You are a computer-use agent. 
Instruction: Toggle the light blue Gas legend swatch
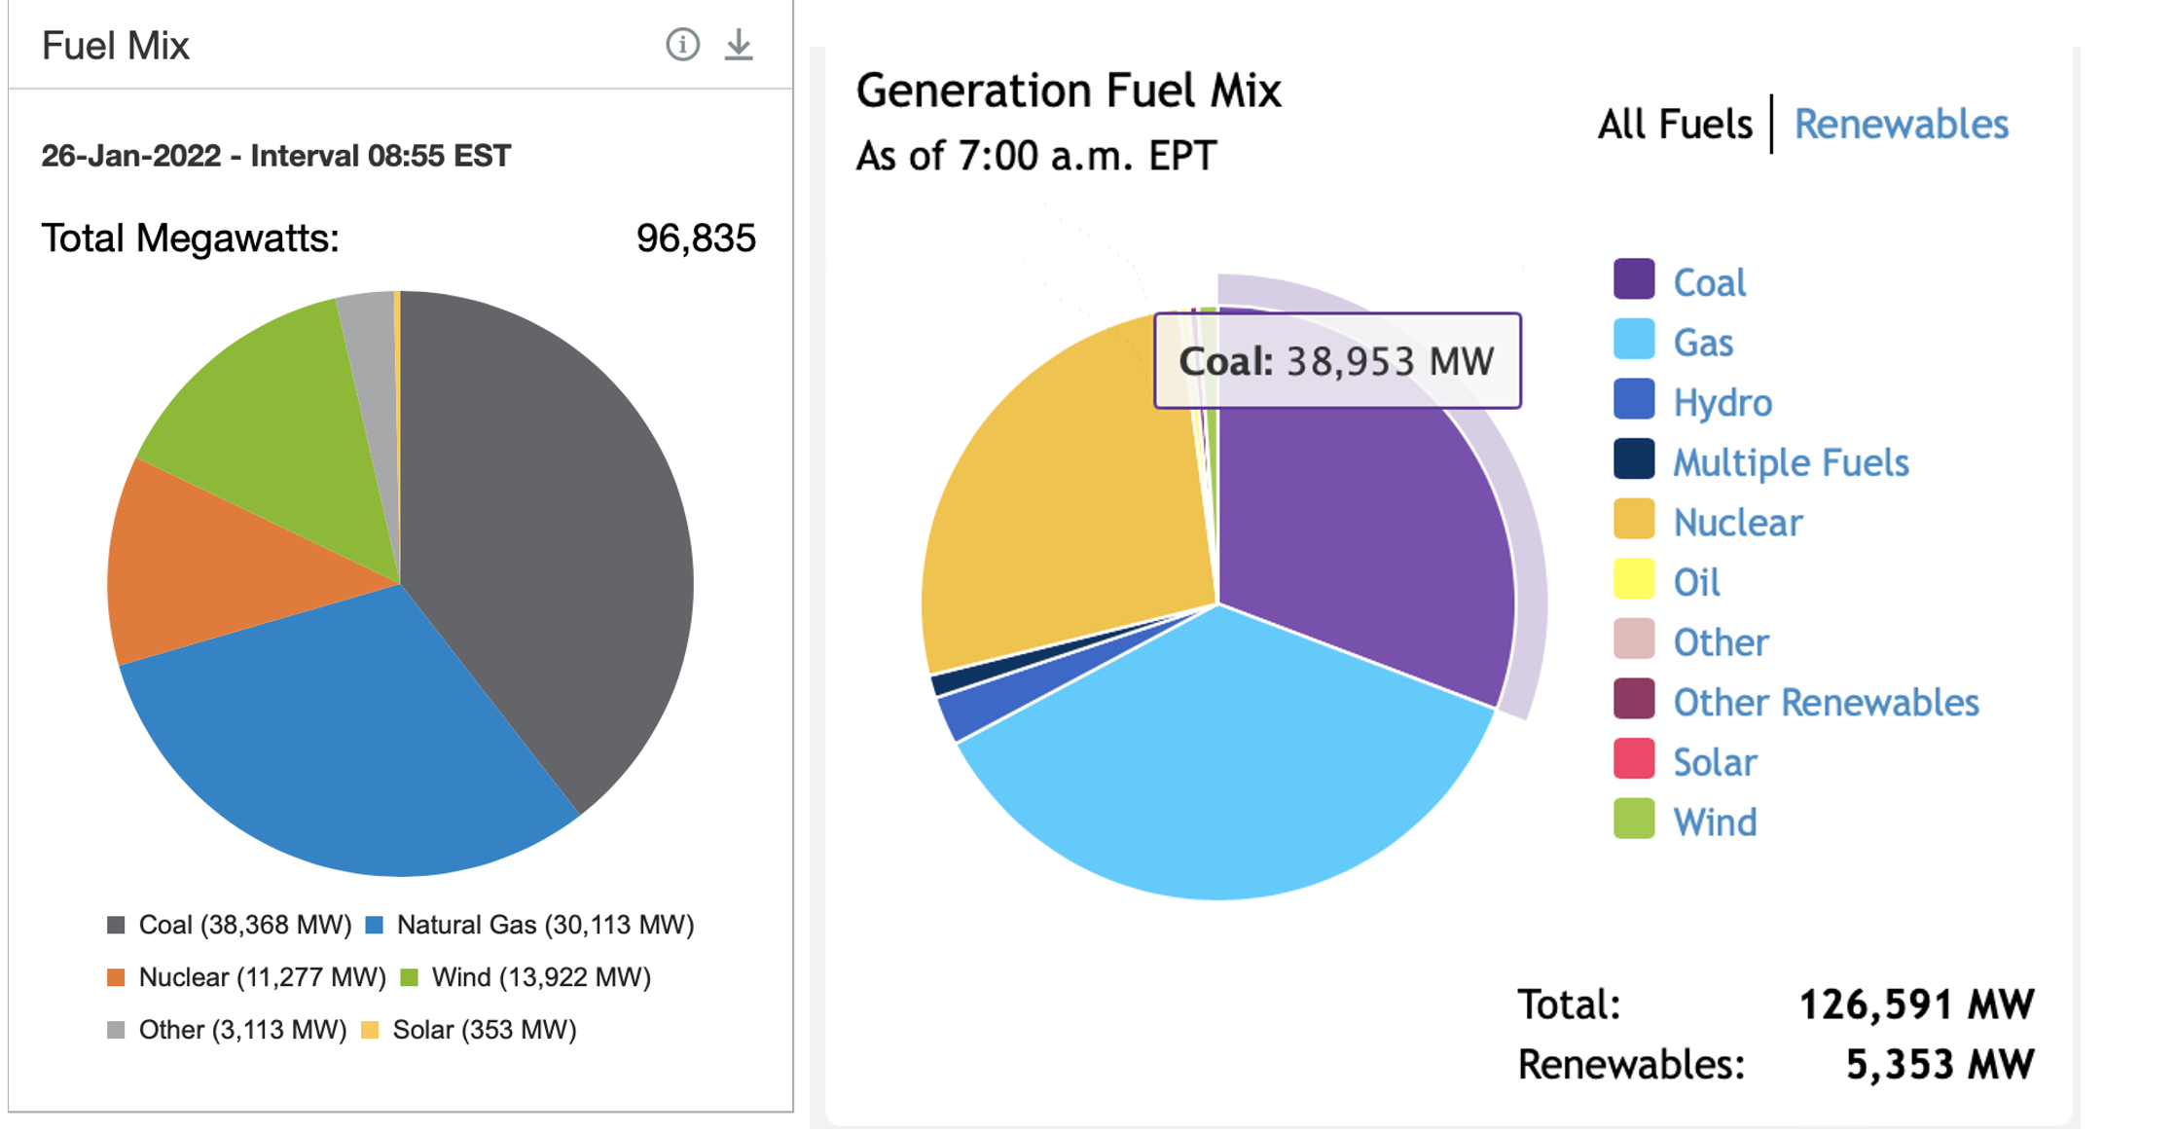(x=1633, y=340)
